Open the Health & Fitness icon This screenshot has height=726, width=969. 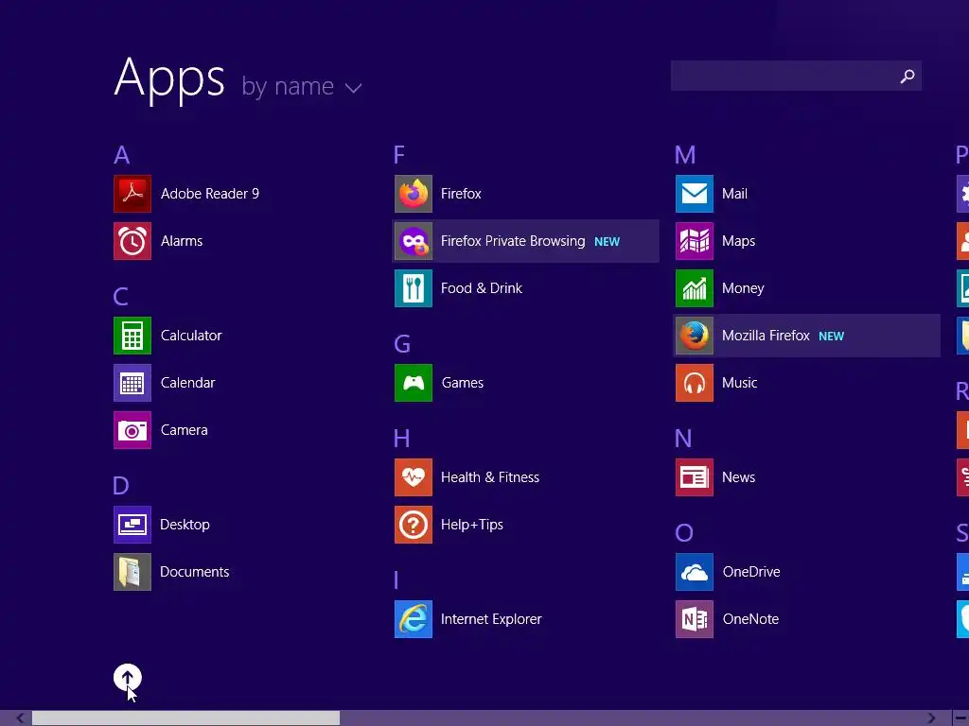click(x=414, y=477)
